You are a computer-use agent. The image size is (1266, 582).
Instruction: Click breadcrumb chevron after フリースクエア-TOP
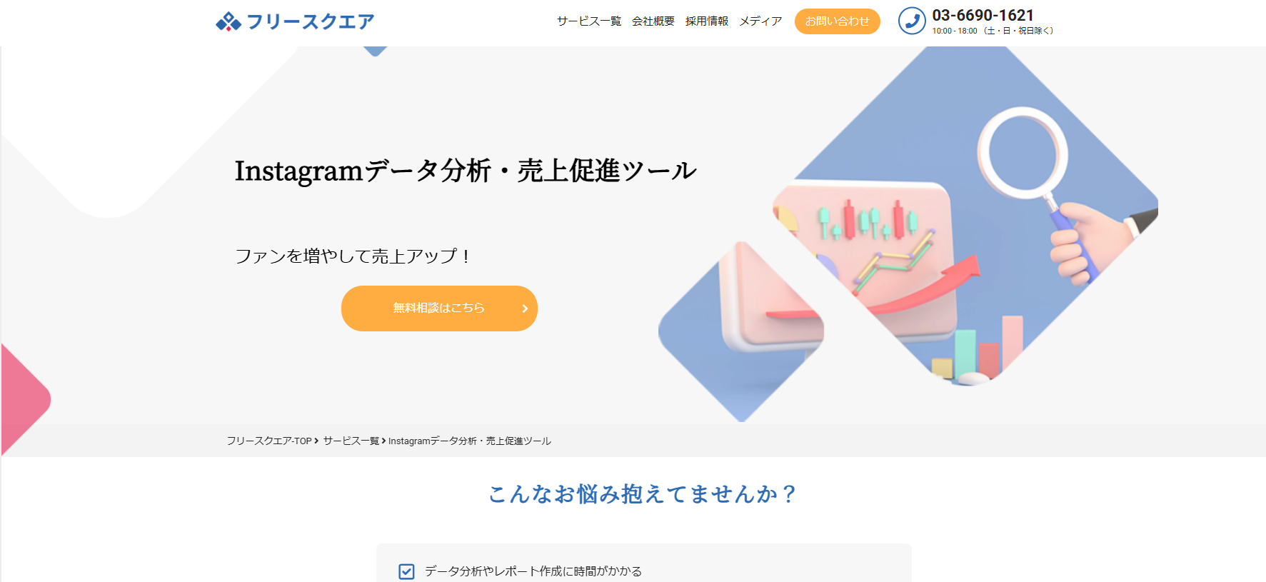316,441
